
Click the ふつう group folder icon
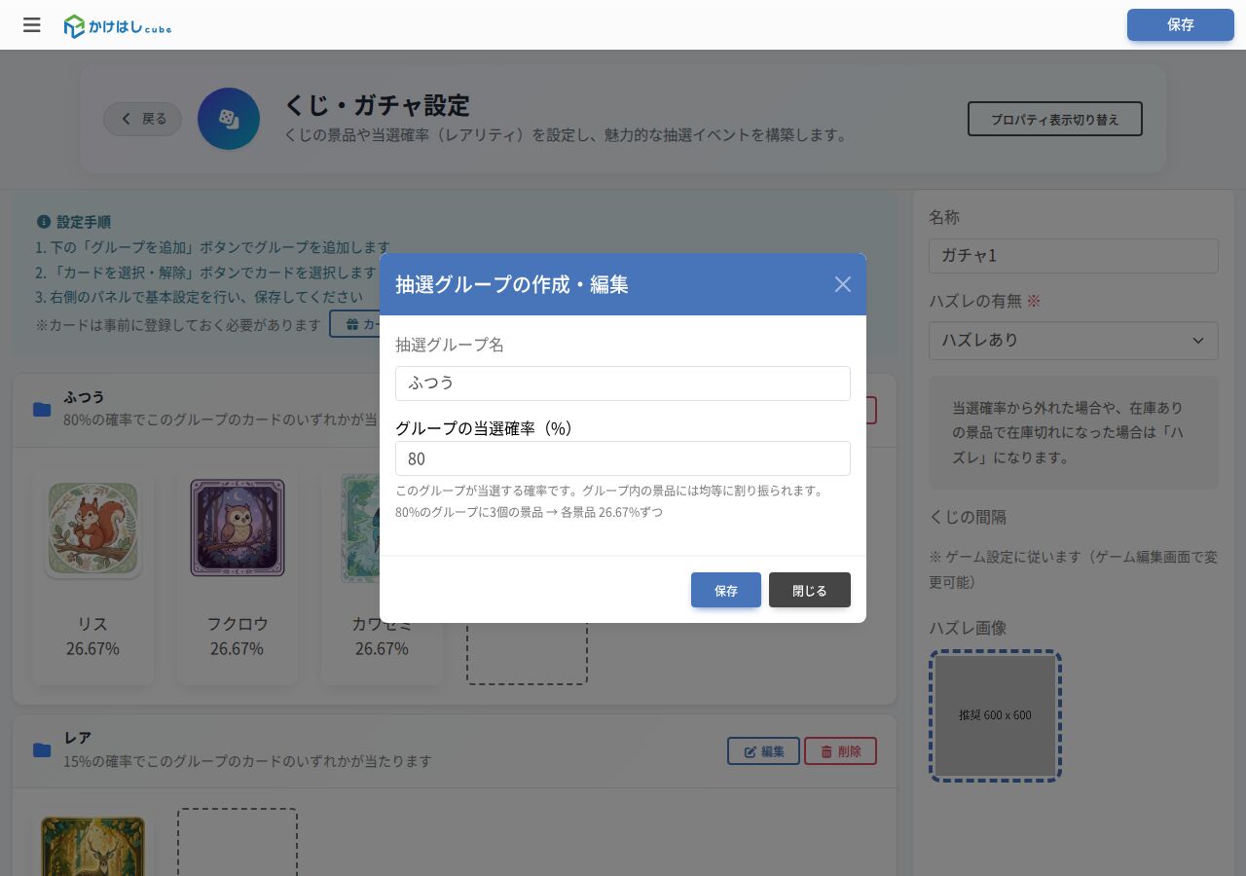pyautogui.click(x=42, y=409)
